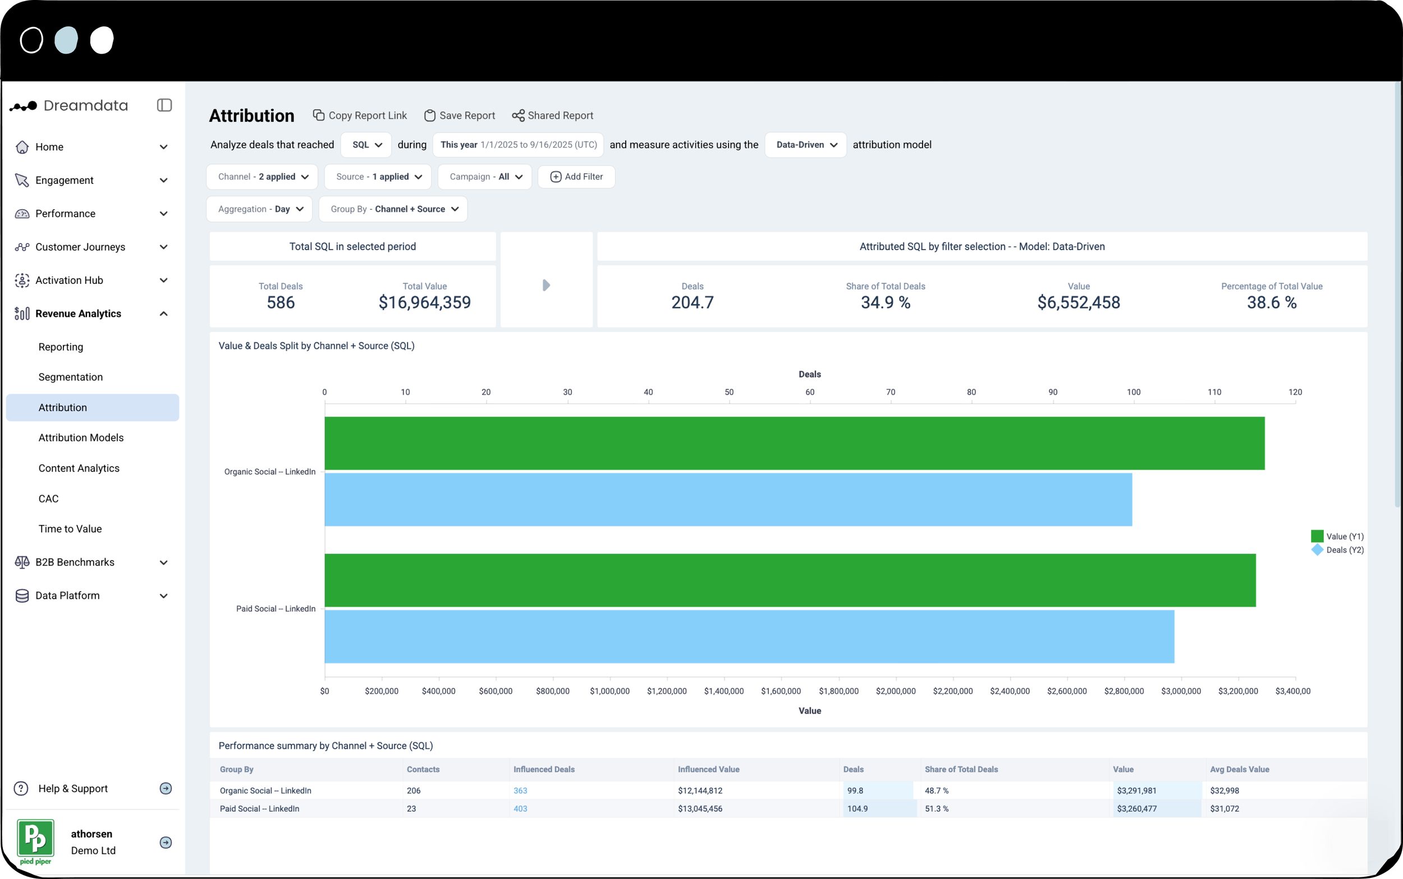Viewport: 1403px width, 879px height.
Task: Open Shared Report share icon
Action: pos(517,116)
